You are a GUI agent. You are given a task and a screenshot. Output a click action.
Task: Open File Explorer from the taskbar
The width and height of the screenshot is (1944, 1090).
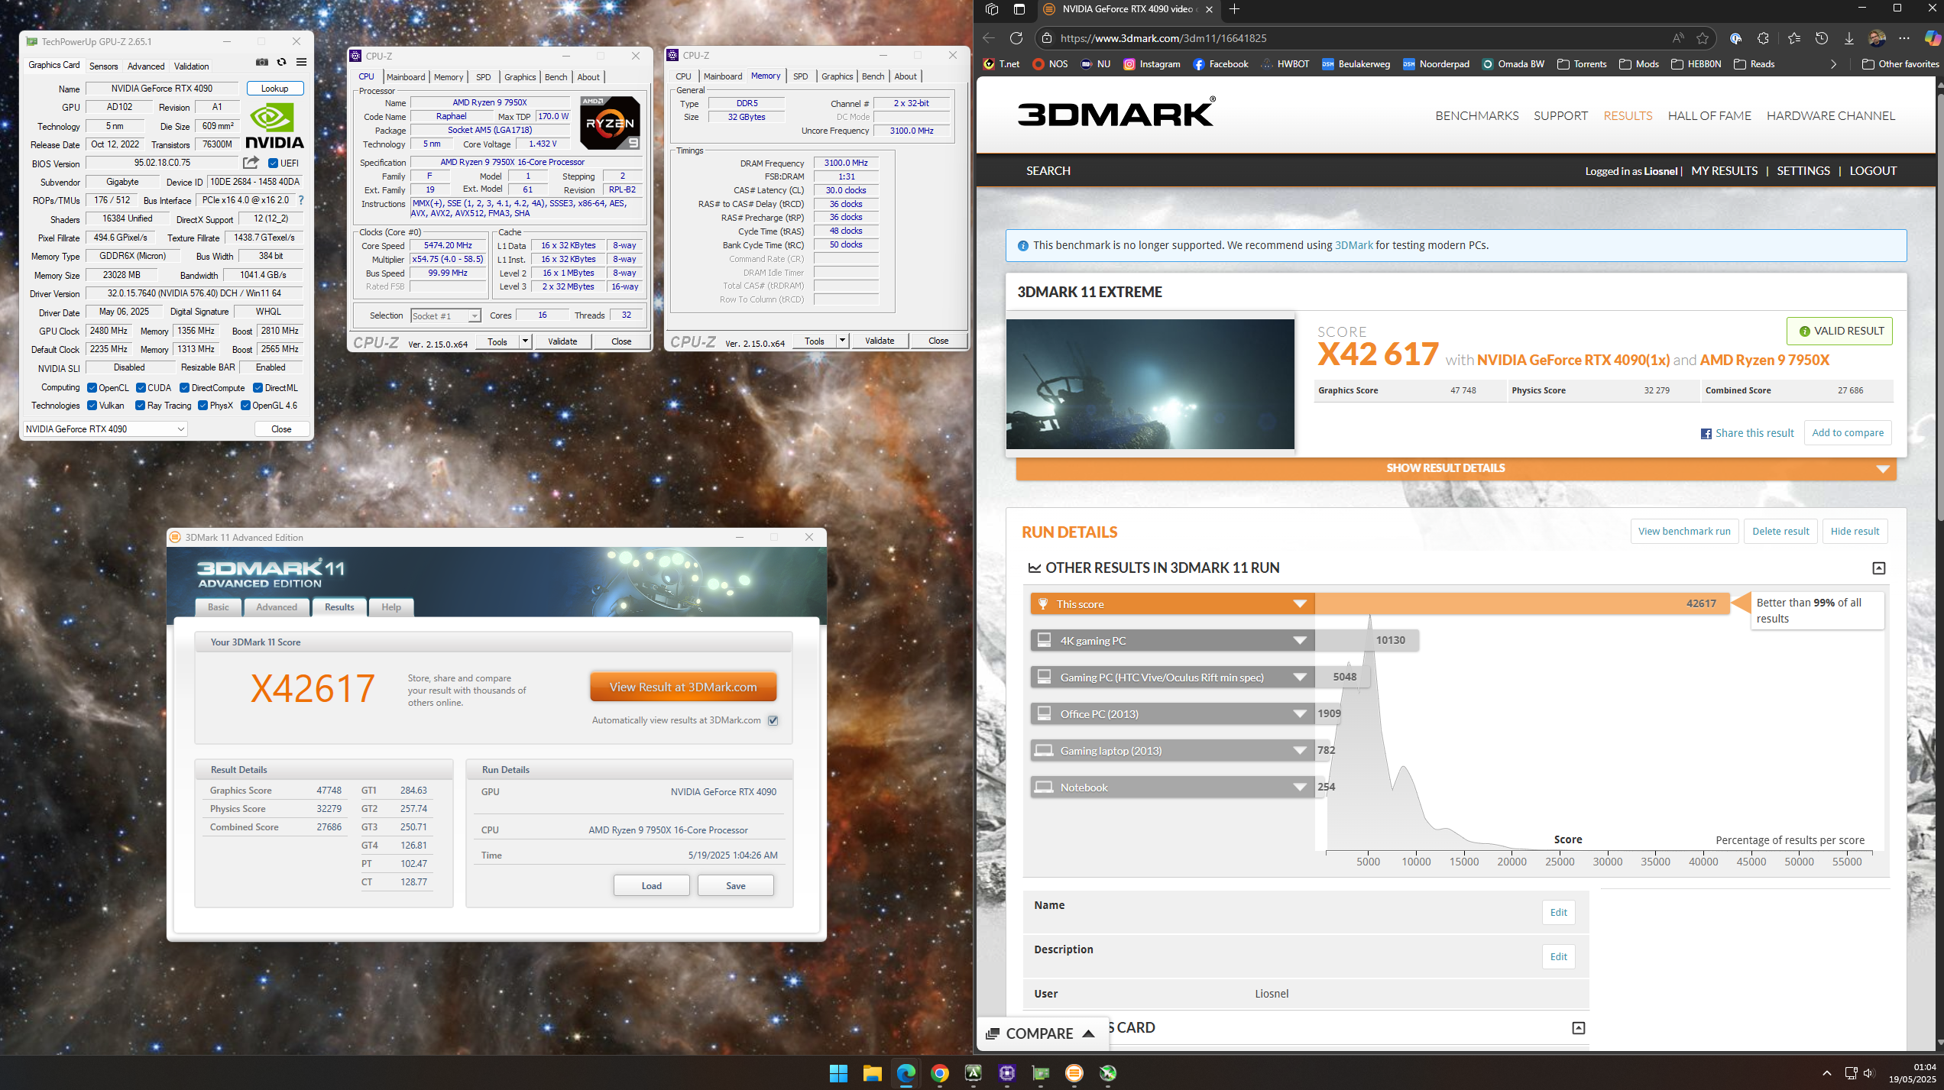[872, 1073]
